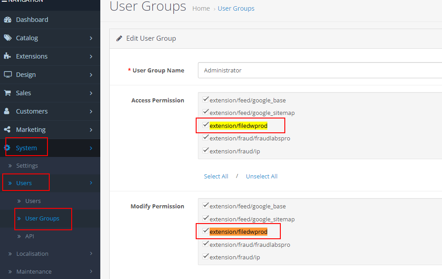Select the Catalog tag icon
This screenshot has width=442, height=279.
click(9, 38)
